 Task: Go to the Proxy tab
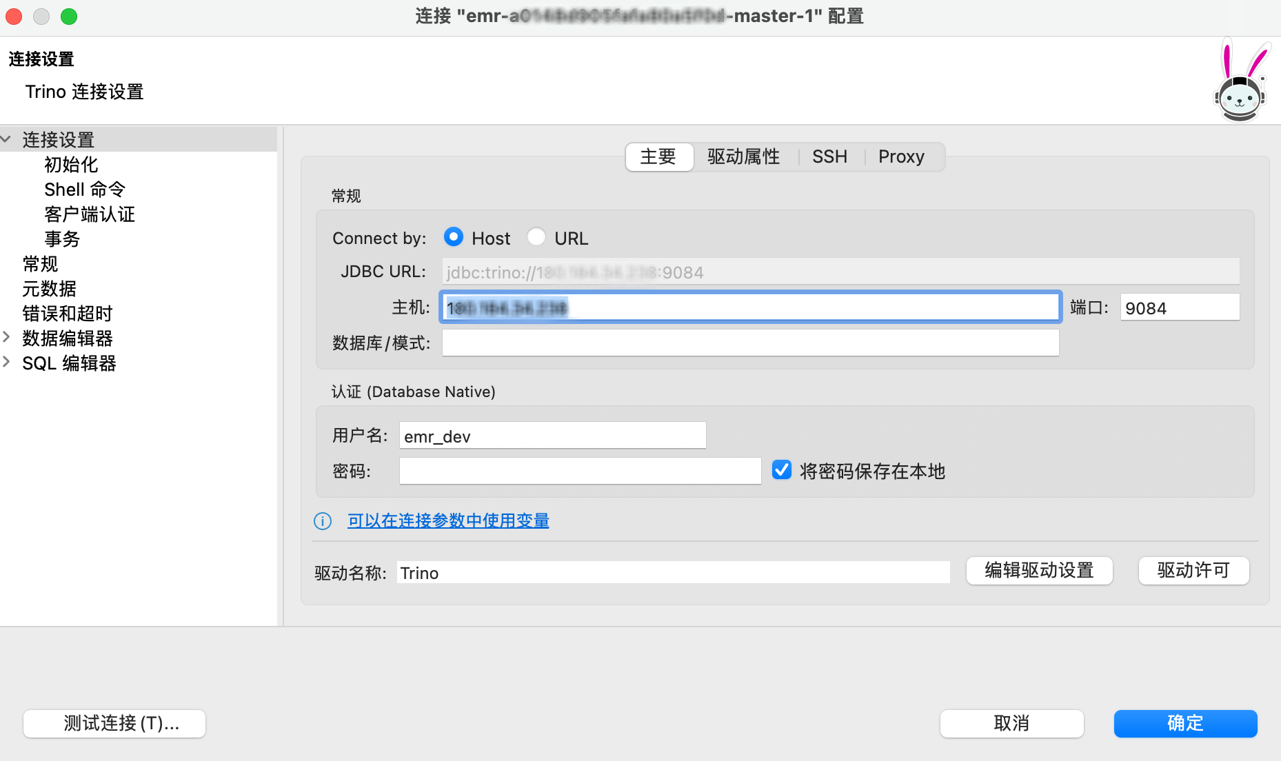(900, 157)
